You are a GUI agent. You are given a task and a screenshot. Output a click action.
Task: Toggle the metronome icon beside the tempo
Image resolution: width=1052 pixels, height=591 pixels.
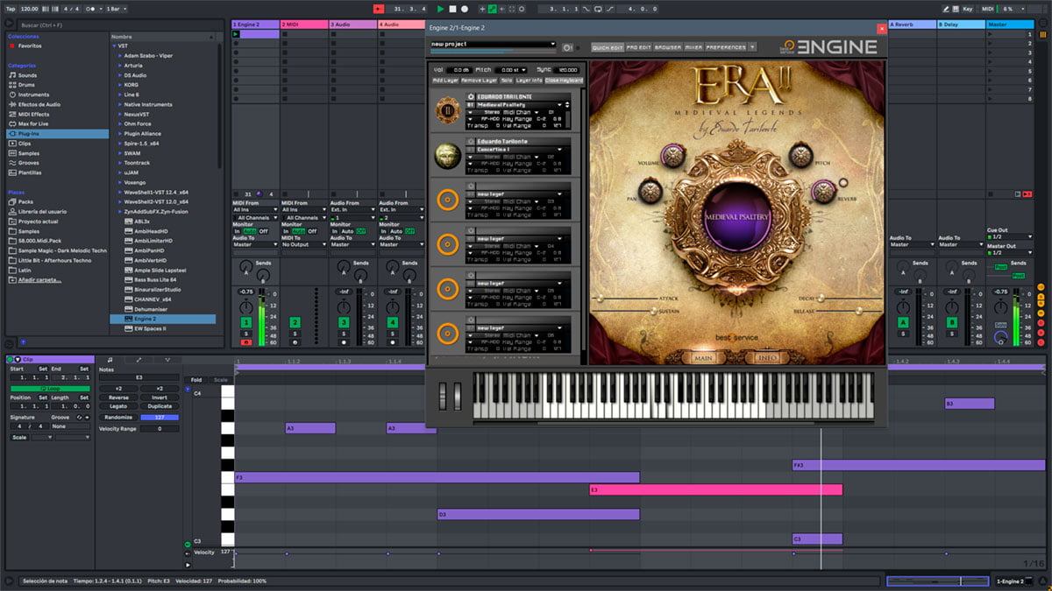pyautogui.click(x=90, y=9)
